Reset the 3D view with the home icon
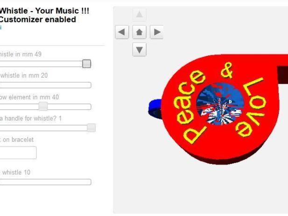 coord(140,32)
